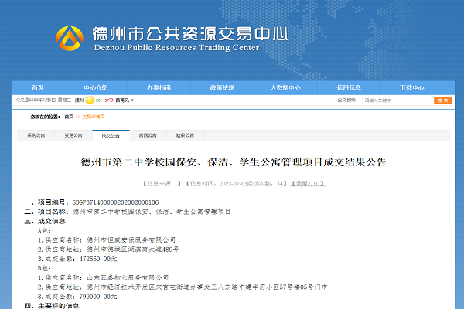Click supplier name 山东旺泰物业服务有限公司
The image size is (464, 309).
128,277
